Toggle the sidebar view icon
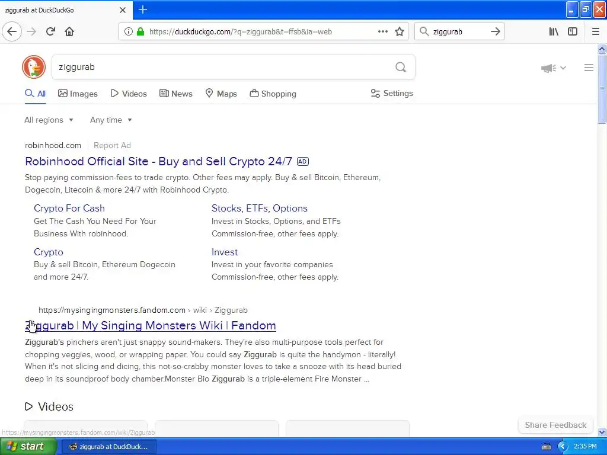Viewport: 607px width, 455px height. tap(573, 31)
